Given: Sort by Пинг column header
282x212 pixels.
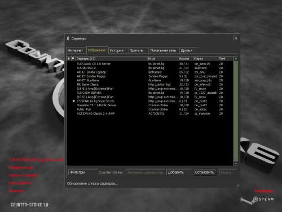Looking at the screenshot, I should 225,59.
